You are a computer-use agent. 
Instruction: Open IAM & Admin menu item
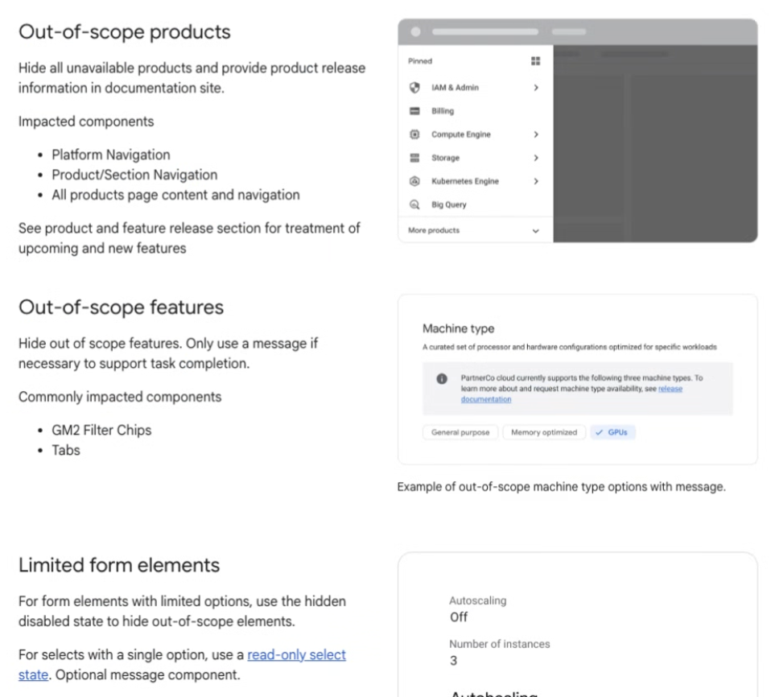click(x=476, y=88)
